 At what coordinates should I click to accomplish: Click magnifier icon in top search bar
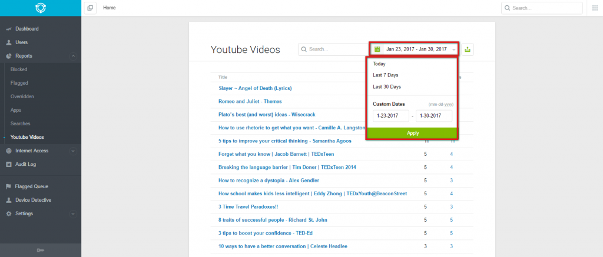point(507,8)
